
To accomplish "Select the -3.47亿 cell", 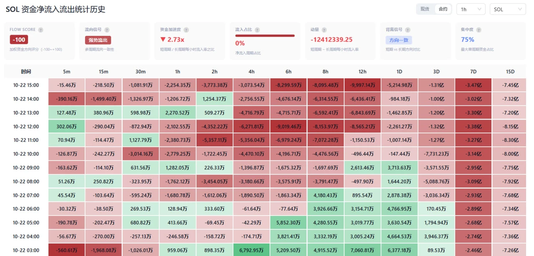I will tap(474, 85).
